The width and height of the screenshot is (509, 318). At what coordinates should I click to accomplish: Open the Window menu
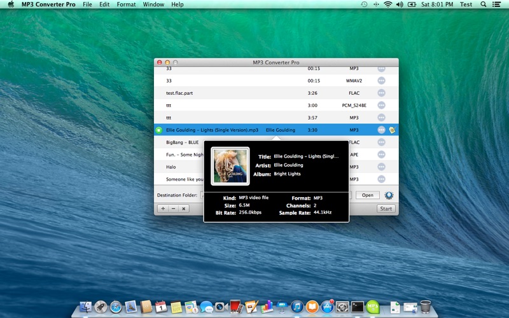click(x=153, y=4)
